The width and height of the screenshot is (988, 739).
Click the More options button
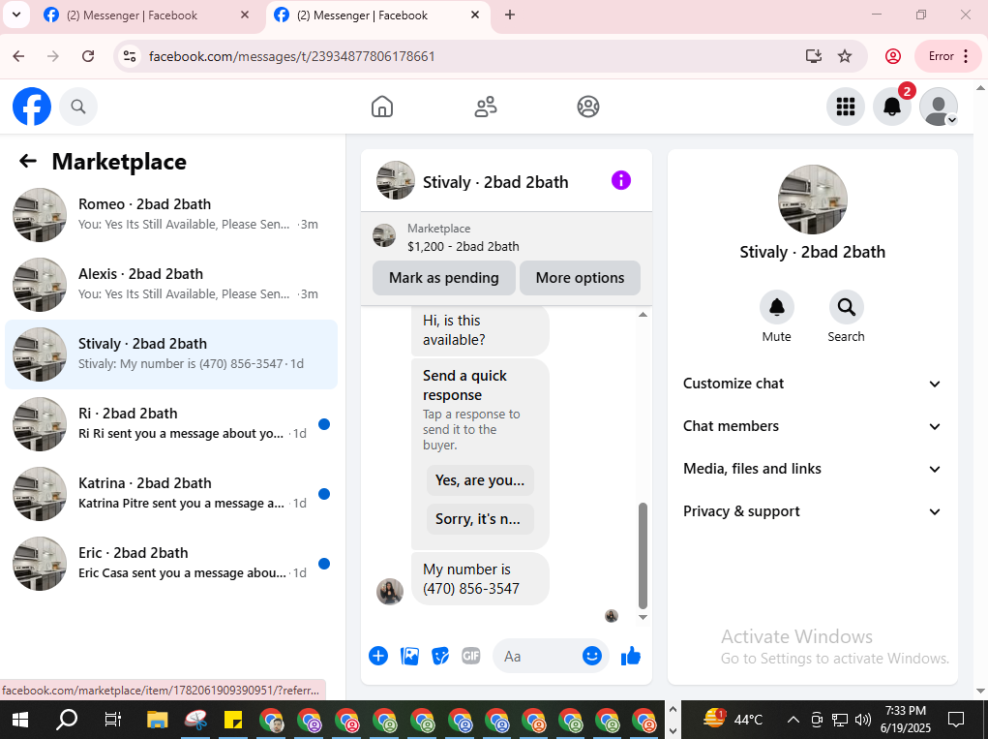580,278
